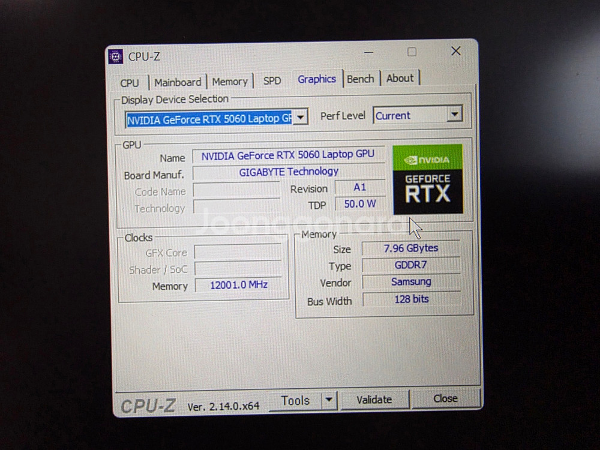
Task: Click the 'Perf Level' label
Action: (343, 116)
